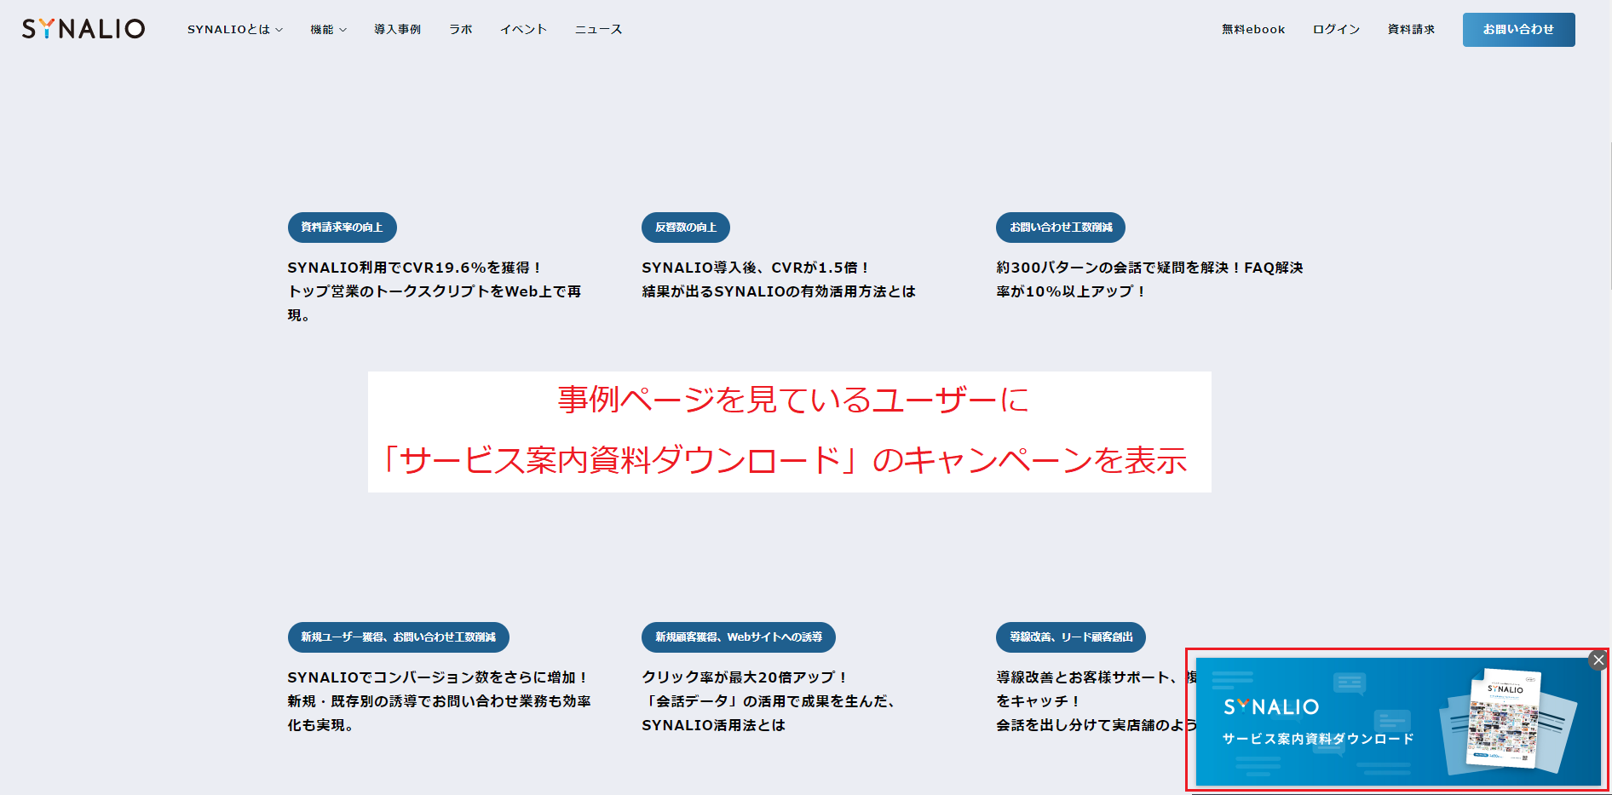
Task: Select the 新規顧客獲得、Webサイトへの誘導 tag
Action: [x=739, y=637]
